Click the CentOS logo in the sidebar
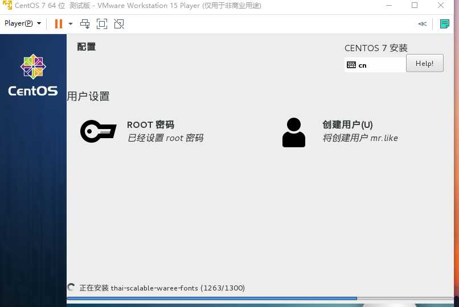Viewport: 459px width, 307px height. (33, 75)
